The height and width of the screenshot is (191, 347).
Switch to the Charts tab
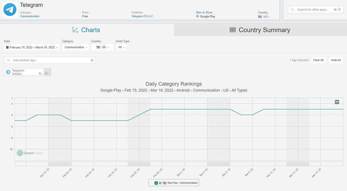[x=87, y=30]
